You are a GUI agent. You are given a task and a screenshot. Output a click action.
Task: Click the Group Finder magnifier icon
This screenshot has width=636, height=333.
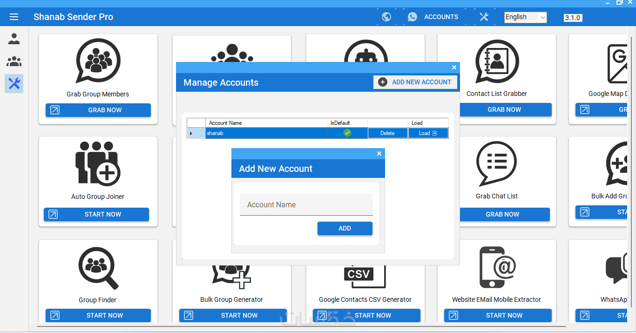pyautogui.click(x=98, y=268)
